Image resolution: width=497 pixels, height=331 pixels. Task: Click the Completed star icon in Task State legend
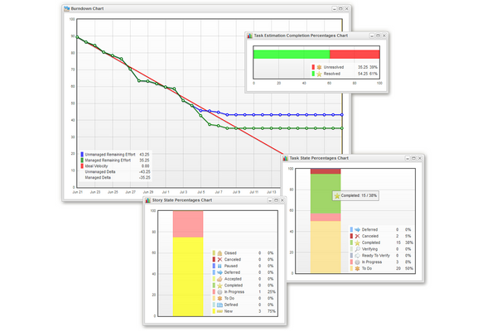pyautogui.click(x=357, y=242)
